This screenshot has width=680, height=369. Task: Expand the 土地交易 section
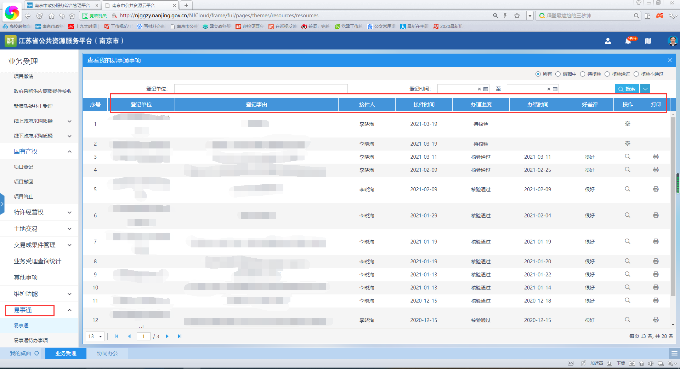69,229
